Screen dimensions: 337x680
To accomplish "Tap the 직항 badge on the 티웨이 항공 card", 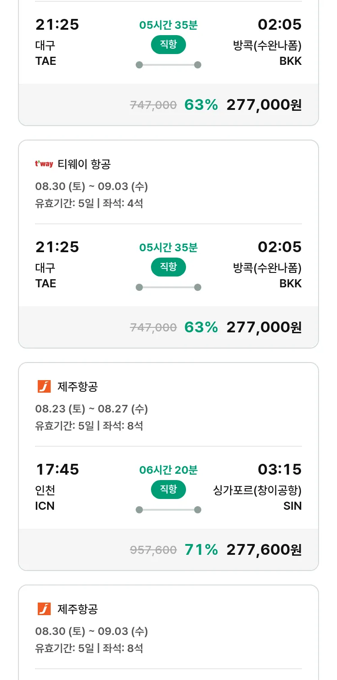I will (x=168, y=267).
